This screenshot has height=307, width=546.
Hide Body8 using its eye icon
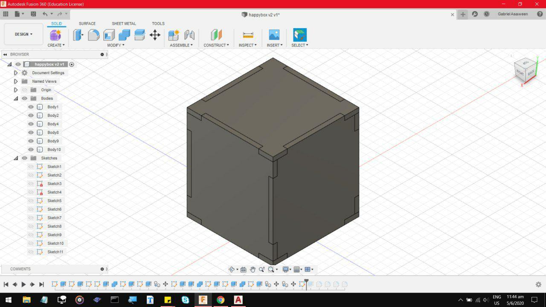pyautogui.click(x=31, y=133)
